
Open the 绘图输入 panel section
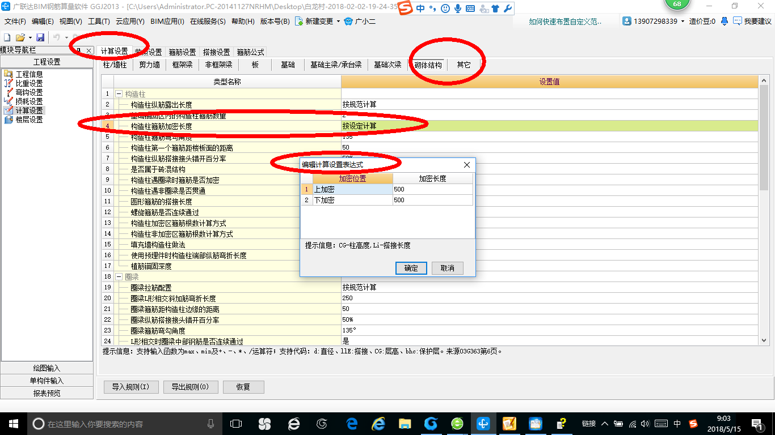click(47, 368)
